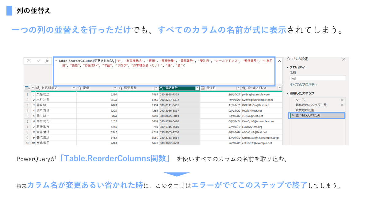Collapse the formula bar with the chevron
368x207 pixels.
click(x=279, y=61)
